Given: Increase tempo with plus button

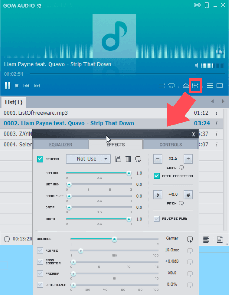Looking at the screenshot, I should click(188, 159).
